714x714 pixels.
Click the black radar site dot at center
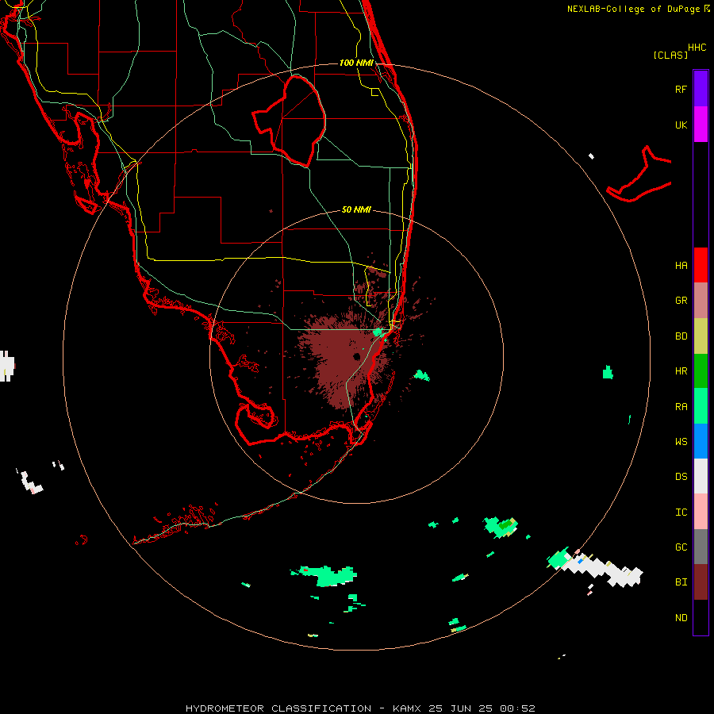pos(356,356)
